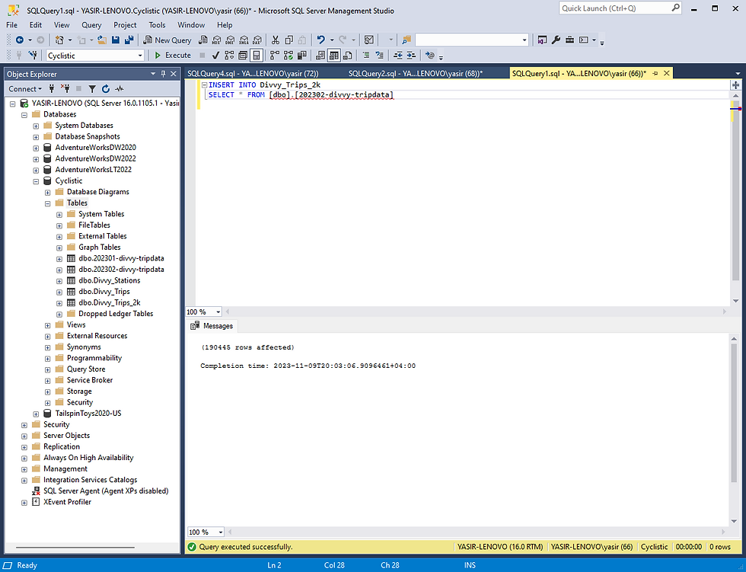Click Object Explorer horizontal scrollbar
Image resolution: width=746 pixels, height=572 pixels.
(75, 548)
